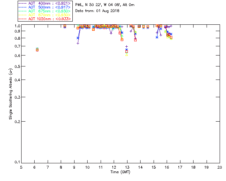Click the blue dashed line sample in legend
Image resolution: width=226 pixels, height=181 pixels.
(23, 7)
